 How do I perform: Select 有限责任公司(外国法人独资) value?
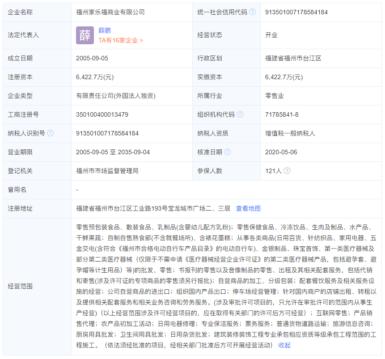pos(116,96)
